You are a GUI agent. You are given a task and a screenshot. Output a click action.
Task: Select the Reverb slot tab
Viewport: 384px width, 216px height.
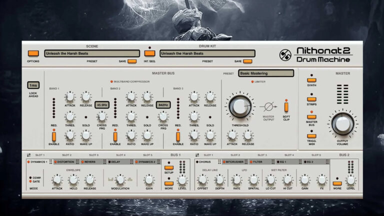(93, 162)
